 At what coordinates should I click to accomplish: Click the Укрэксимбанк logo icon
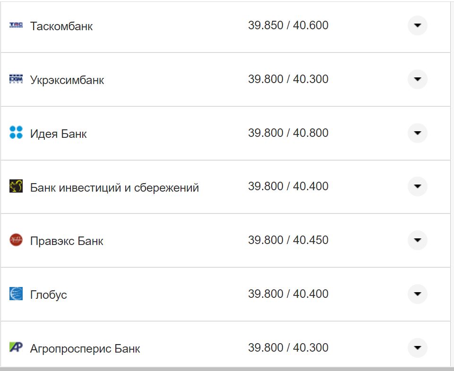(17, 79)
